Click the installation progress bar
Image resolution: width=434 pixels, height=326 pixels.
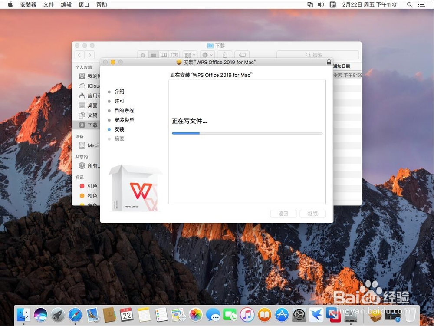point(247,133)
